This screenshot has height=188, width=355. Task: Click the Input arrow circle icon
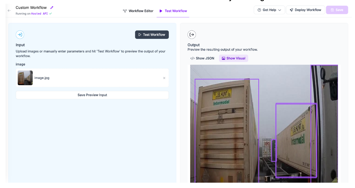(x=20, y=35)
